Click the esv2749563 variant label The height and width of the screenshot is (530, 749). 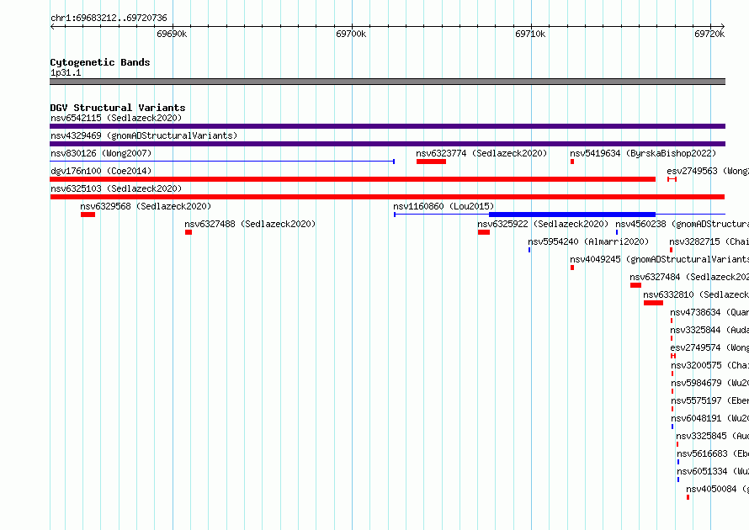[708, 171]
